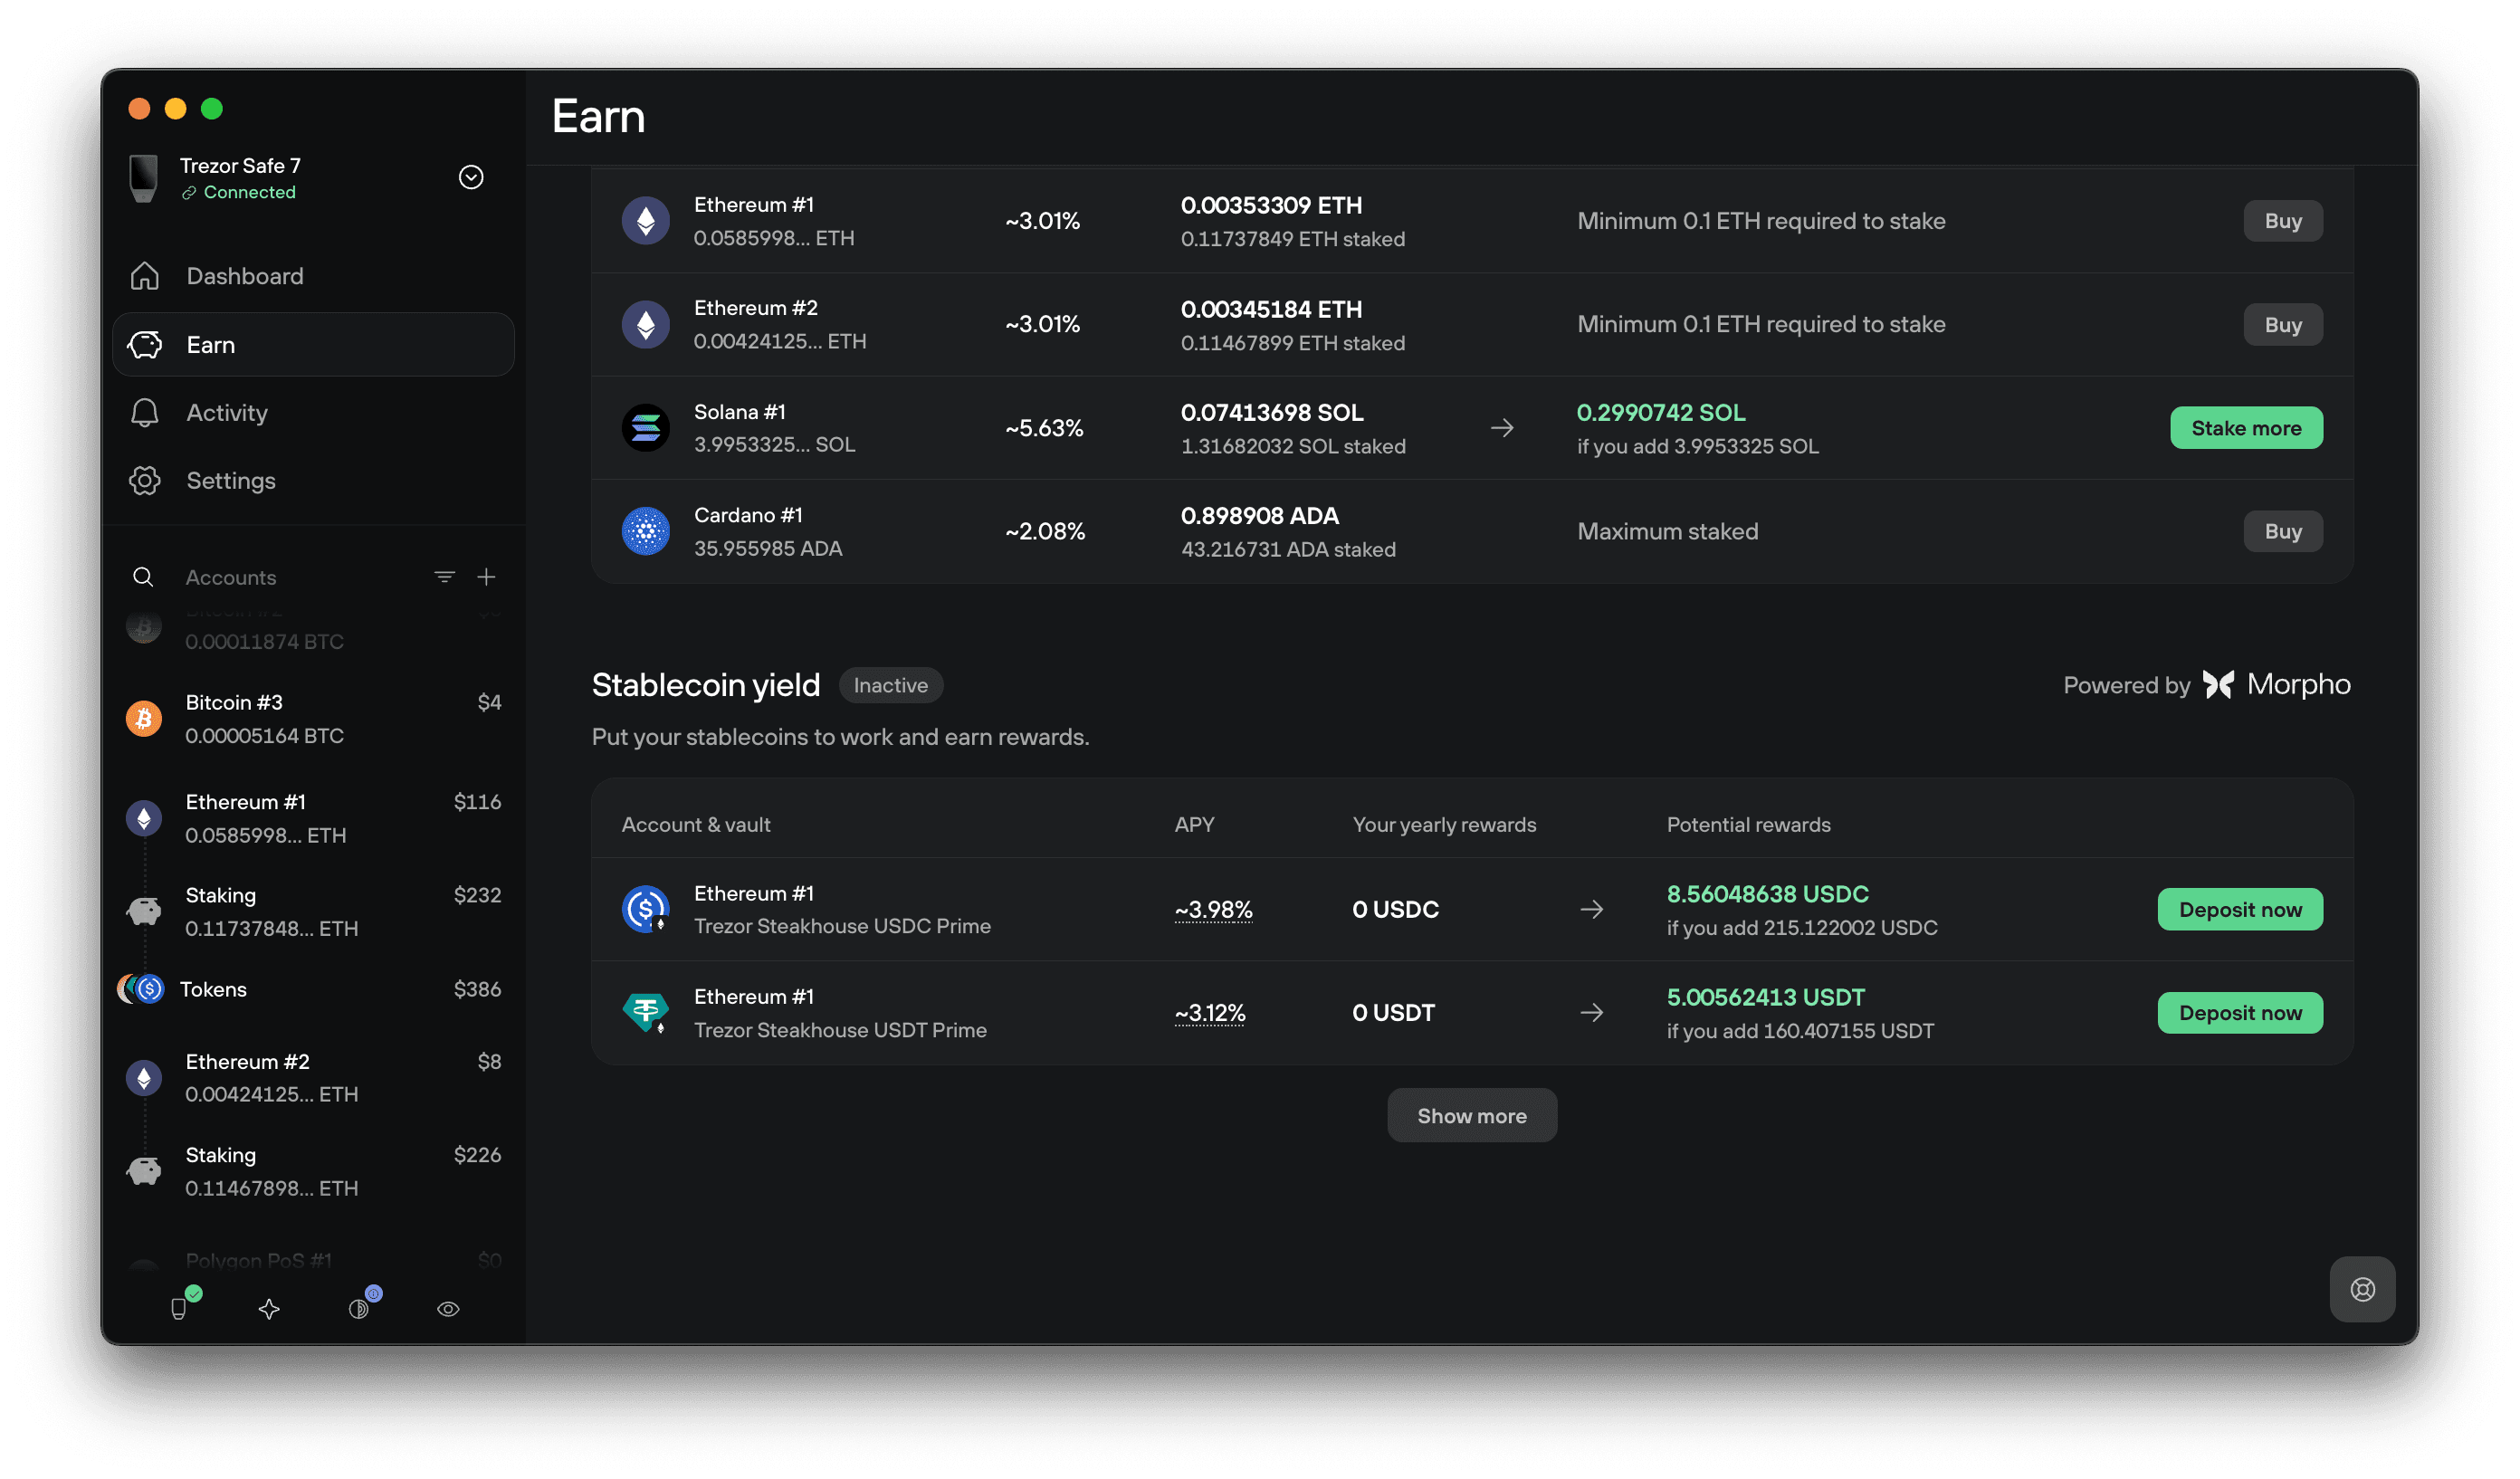
Task: Click the 8.56048638 USDC potential rewards value
Action: coord(1767,893)
